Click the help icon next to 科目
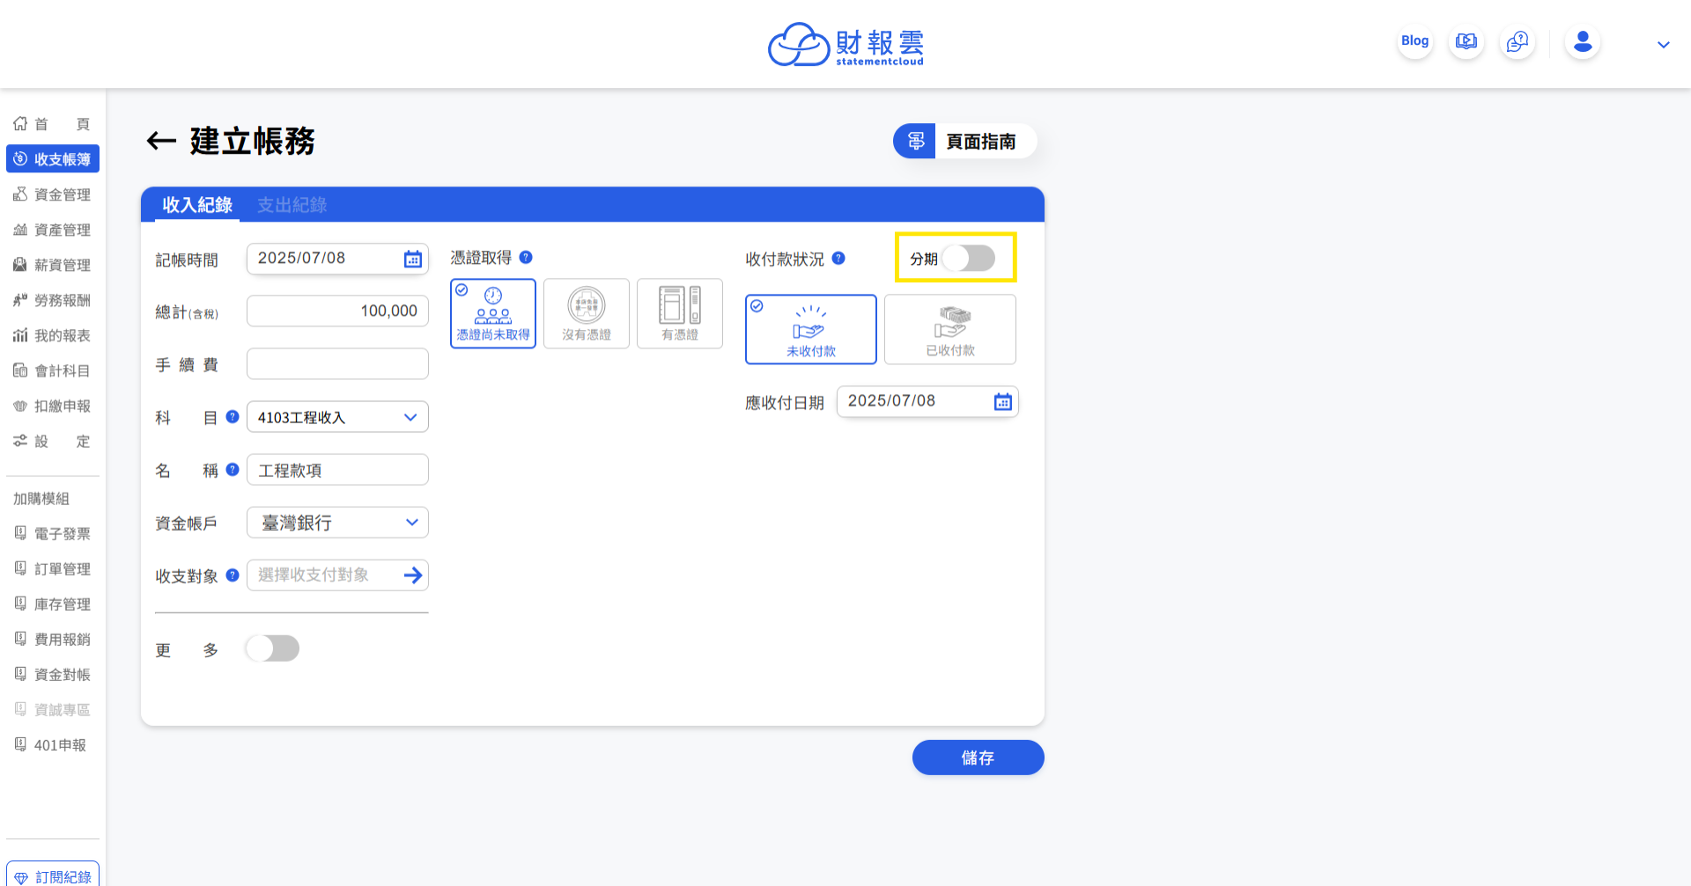 tap(233, 417)
